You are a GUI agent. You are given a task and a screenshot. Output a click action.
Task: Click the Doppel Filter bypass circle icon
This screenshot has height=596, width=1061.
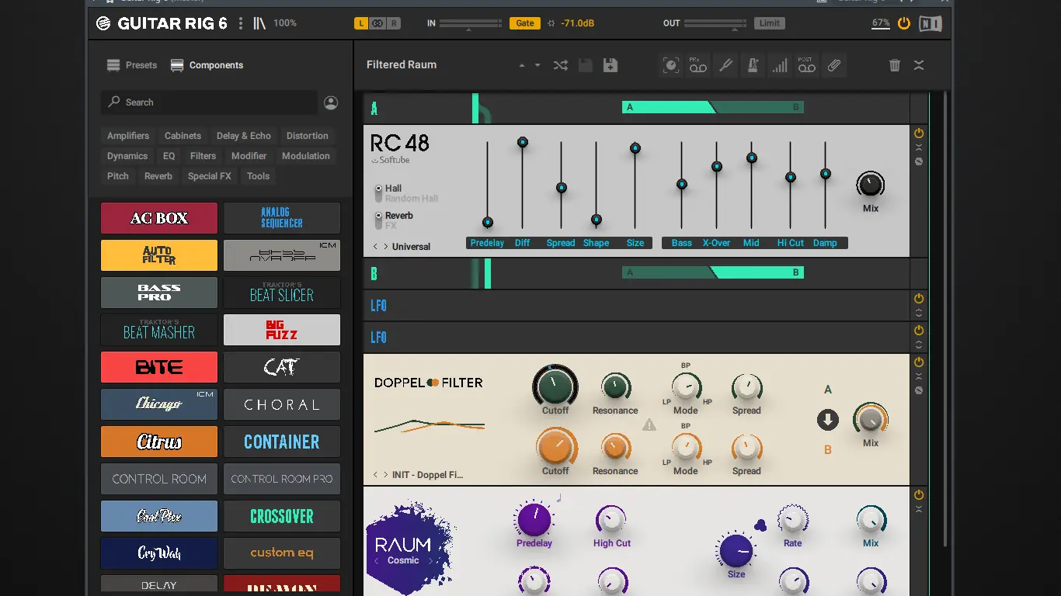(919, 390)
